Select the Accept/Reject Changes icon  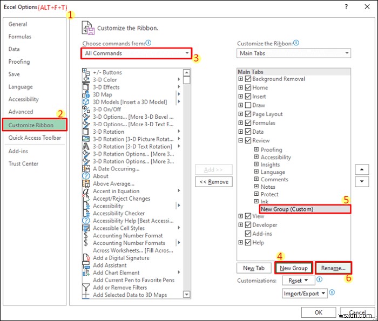point(86,199)
